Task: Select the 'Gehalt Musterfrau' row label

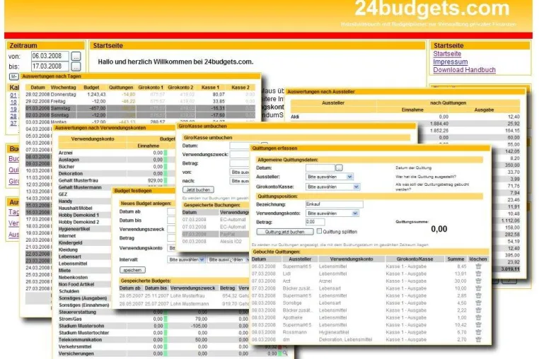Action: click(79, 180)
